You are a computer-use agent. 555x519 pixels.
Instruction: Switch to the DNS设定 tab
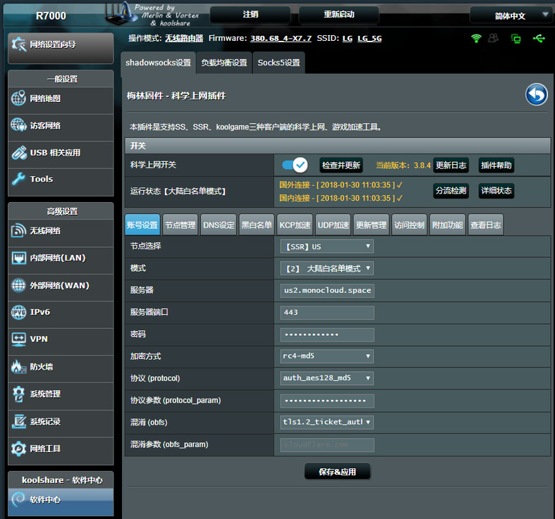[x=219, y=225]
